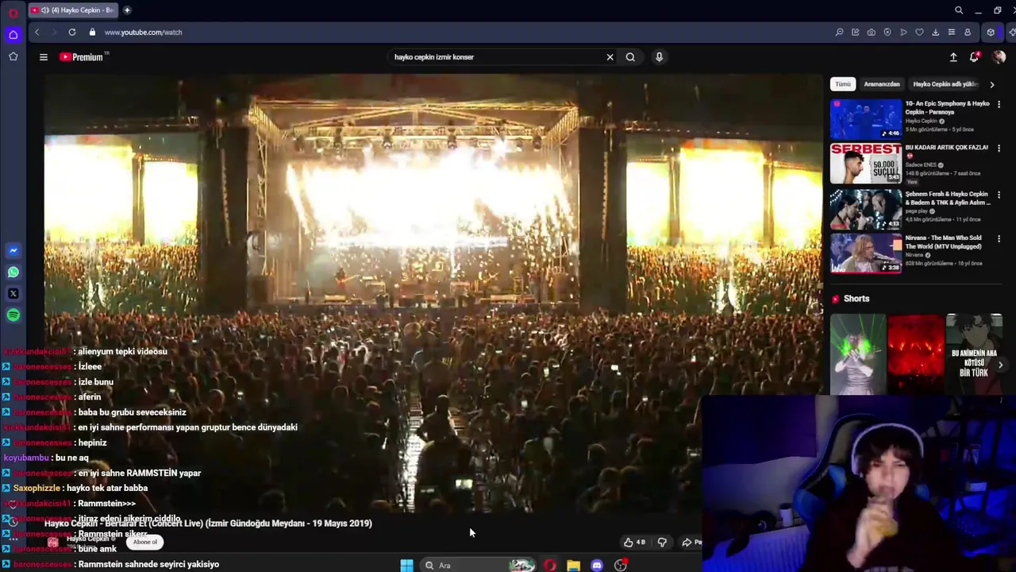
Task: Open BU ANİMENİN ANA KÖTÜSÜ short
Action: tap(974, 354)
